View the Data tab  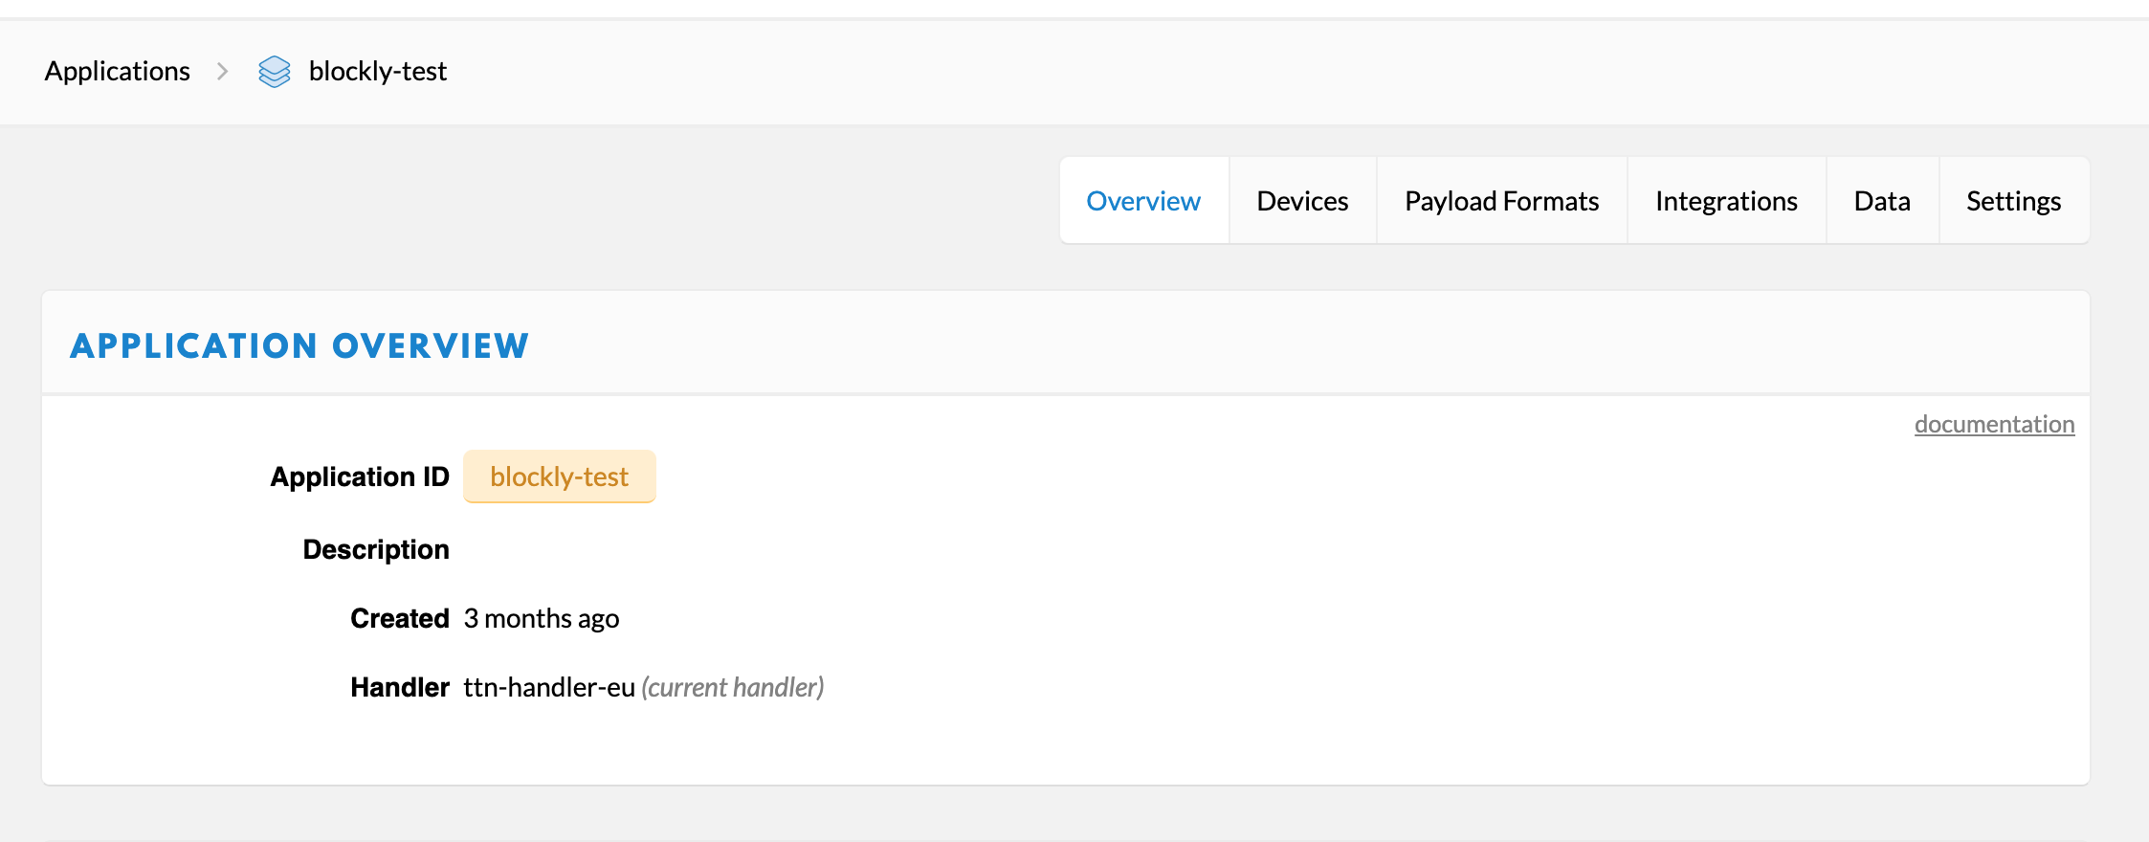[1882, 201]
